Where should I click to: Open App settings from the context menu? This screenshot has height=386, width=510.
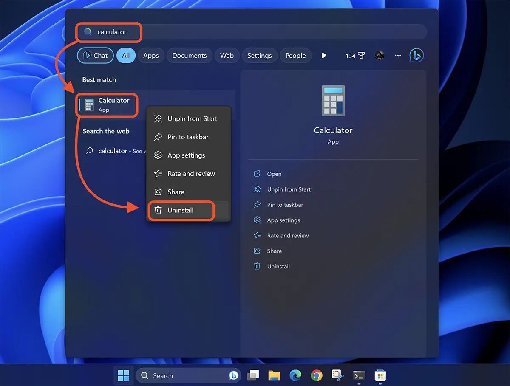coord(189,155)
